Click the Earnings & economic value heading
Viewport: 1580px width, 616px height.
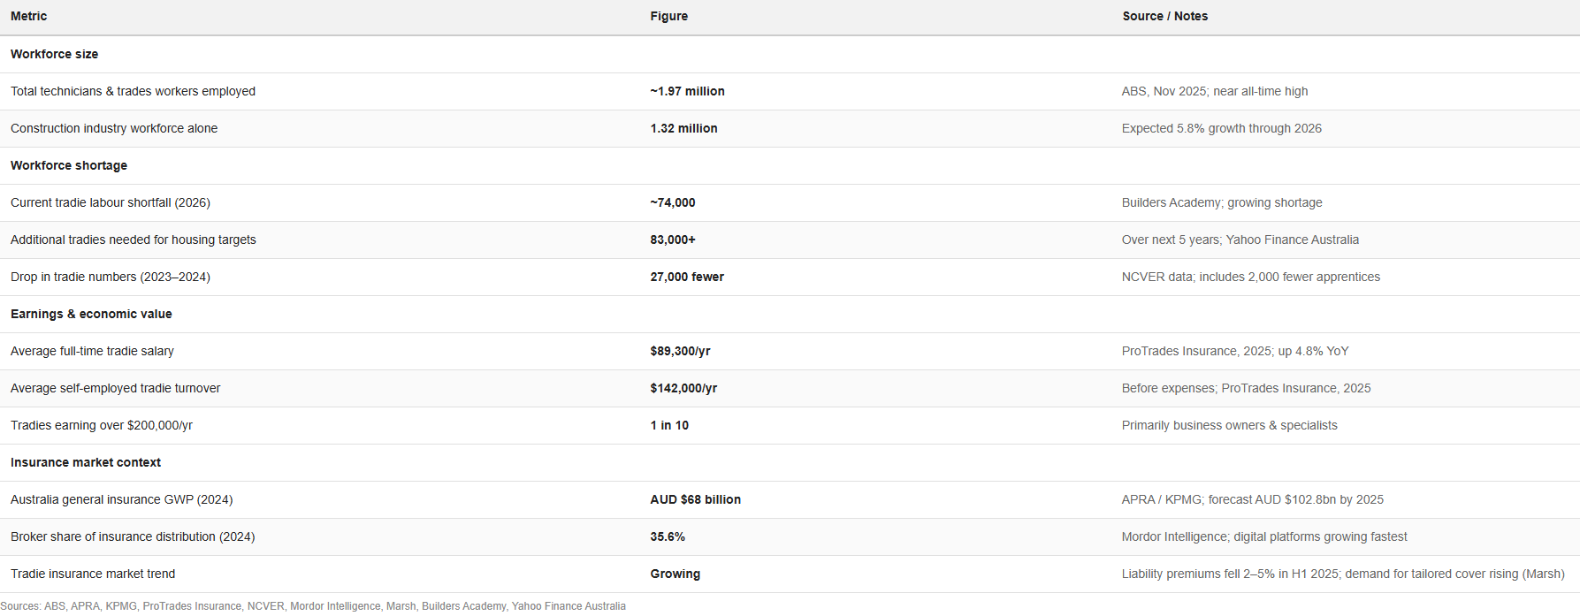pos(91,314)
